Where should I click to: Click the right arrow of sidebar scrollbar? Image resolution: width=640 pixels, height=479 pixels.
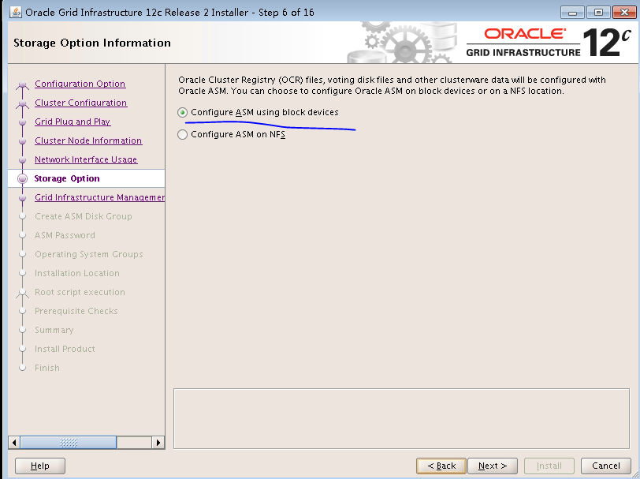pos(158,442)
